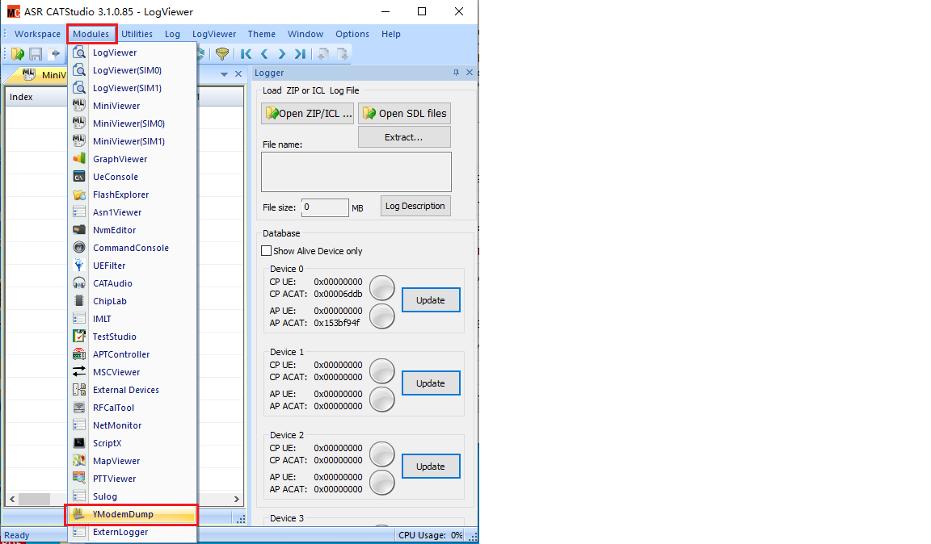Click the Asn1Viewer list icon
Viewport: 931px width, 544px height.
79,212
